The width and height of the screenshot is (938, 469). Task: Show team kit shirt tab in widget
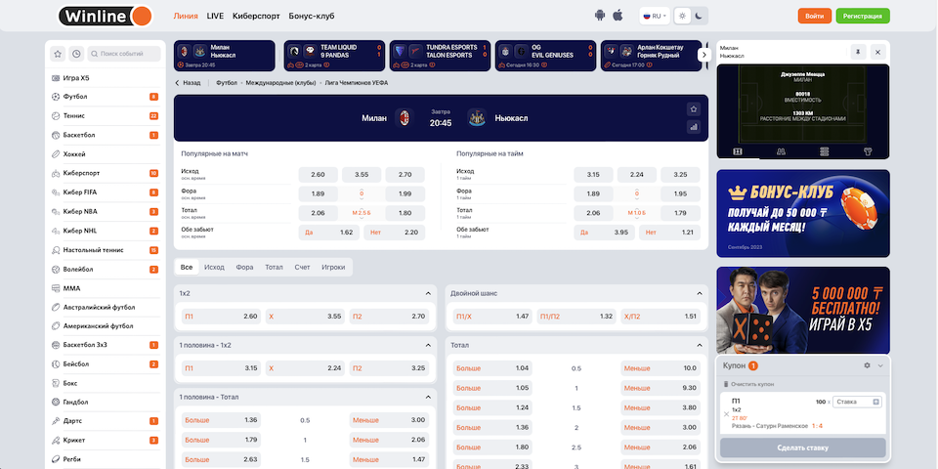click(868, 151)
